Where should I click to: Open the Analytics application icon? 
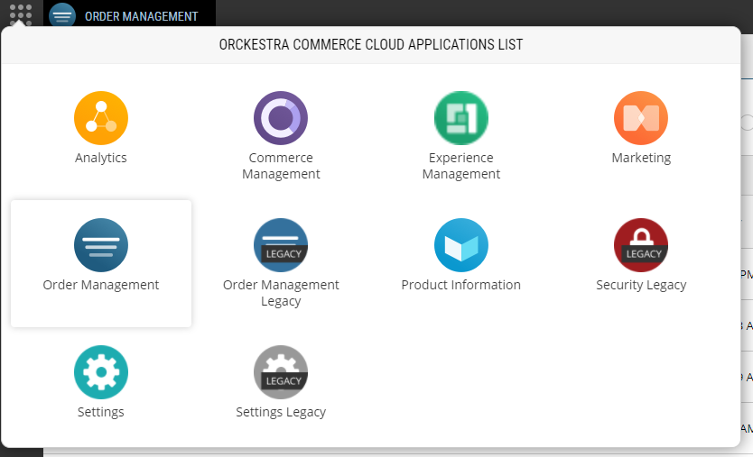pyautogui.click(x=101, y=118)
